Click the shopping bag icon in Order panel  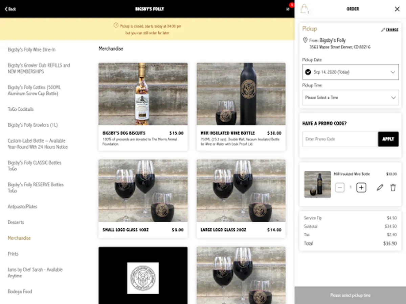tap(304, 8)
